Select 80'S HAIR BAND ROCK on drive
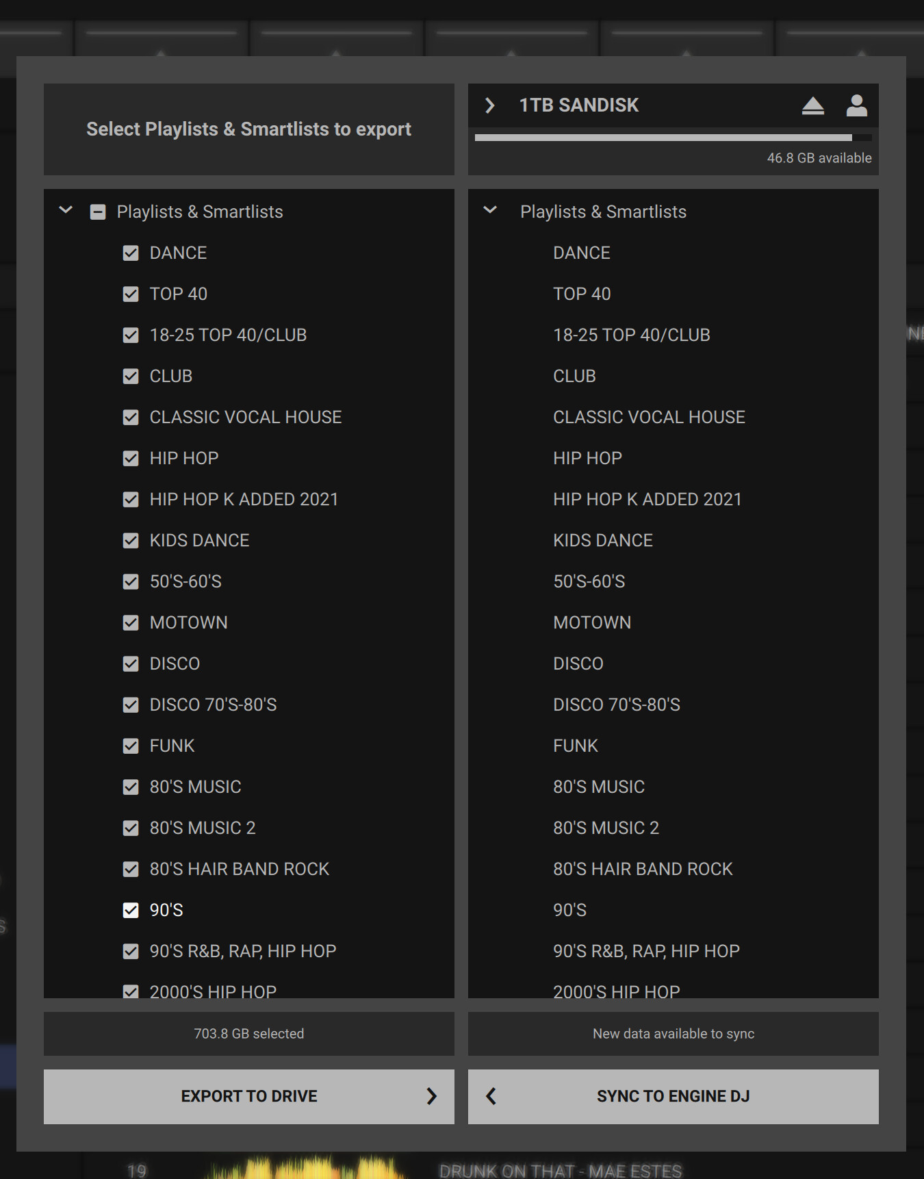The width and height of the screenshot is (924, 1179). [642, 869]
